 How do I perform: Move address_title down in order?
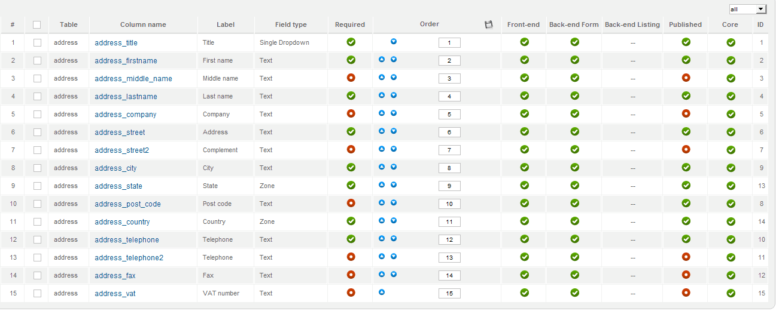[x=394, y=42]
